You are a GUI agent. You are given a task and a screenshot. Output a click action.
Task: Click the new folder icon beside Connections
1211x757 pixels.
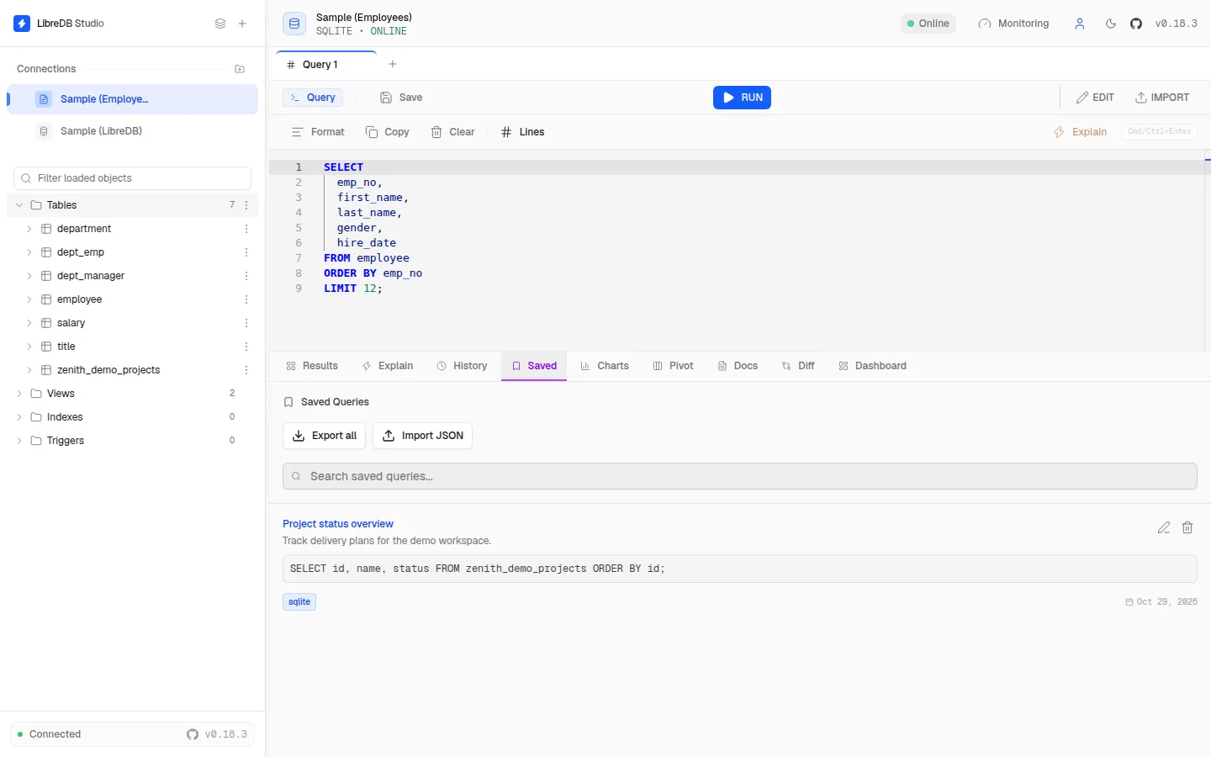240,69
